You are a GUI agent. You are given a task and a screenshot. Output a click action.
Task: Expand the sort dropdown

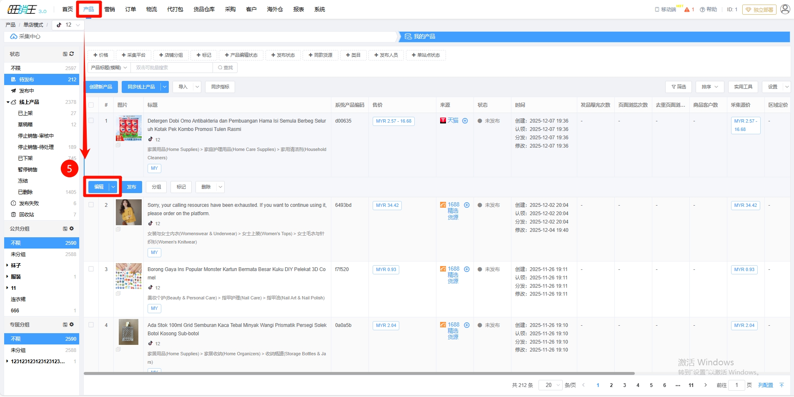[709, 87]
